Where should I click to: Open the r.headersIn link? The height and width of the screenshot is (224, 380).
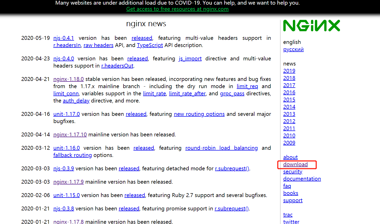click(67, 45)
